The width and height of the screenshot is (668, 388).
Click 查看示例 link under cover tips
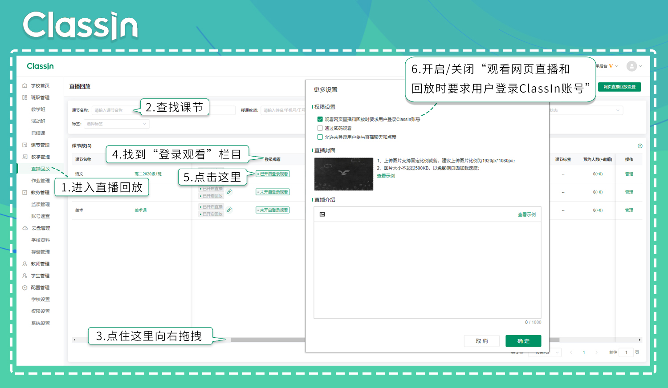[386, 176]
